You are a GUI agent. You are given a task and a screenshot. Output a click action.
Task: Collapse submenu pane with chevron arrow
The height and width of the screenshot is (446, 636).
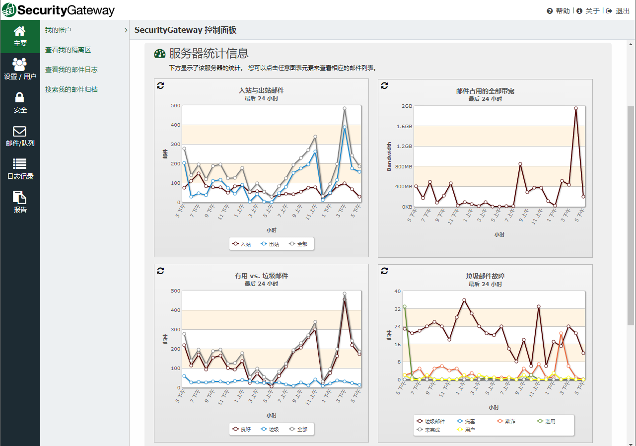click(x=126, y=30)
